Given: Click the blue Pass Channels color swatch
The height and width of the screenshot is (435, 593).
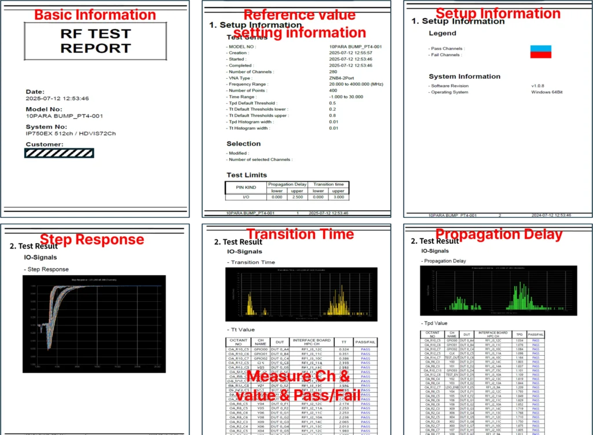Looking at the screenshot, I should pyautogui.click(x=540, y=49).
